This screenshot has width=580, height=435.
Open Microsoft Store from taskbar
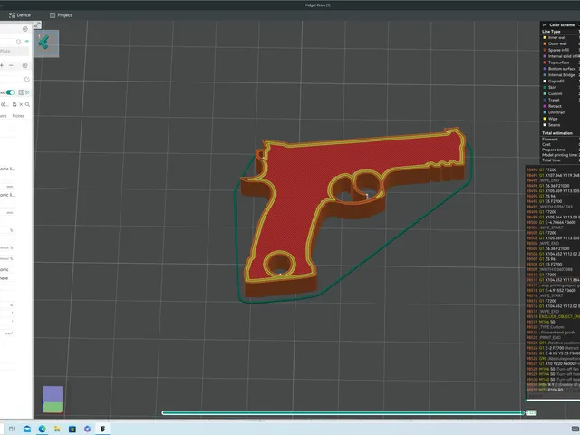72,429
